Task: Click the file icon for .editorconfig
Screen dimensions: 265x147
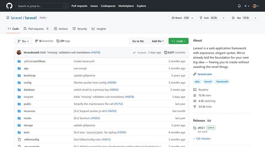Action: pos(19,139)
